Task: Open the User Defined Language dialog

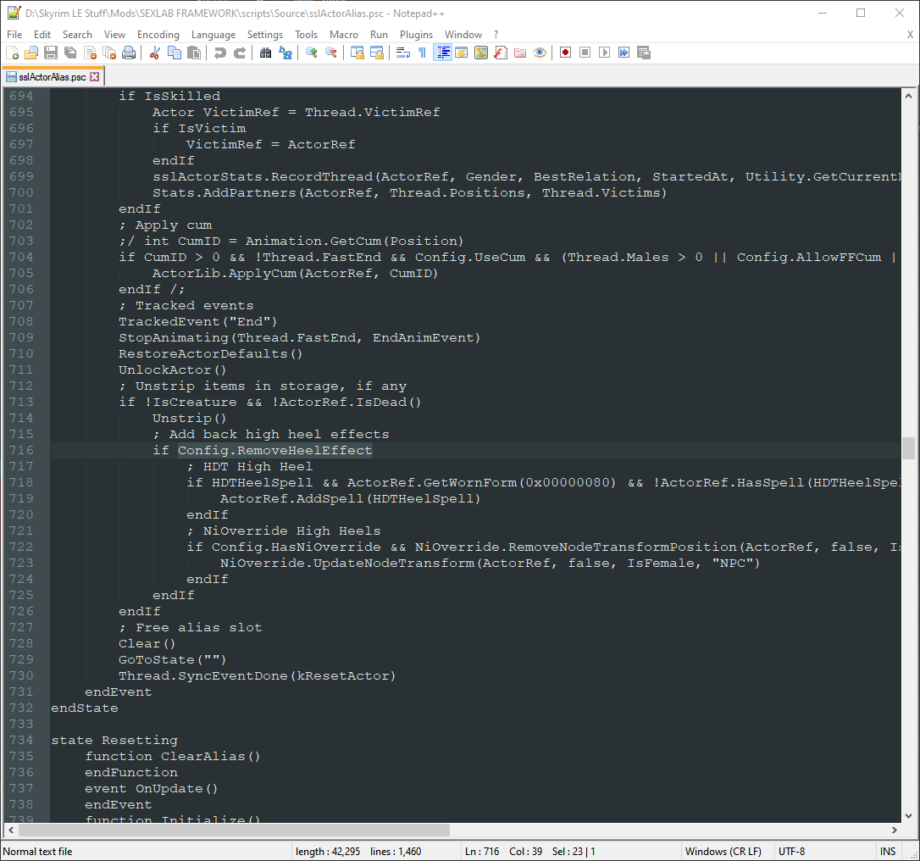Action: 462,53
